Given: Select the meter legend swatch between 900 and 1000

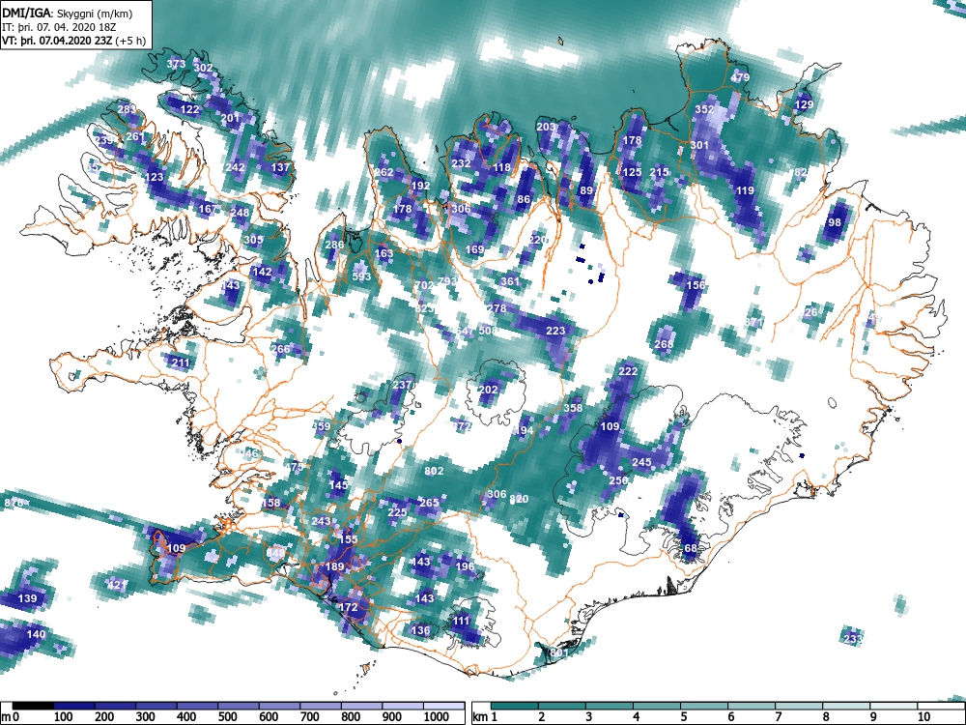Looking at the screenshot, I should 403,706.
